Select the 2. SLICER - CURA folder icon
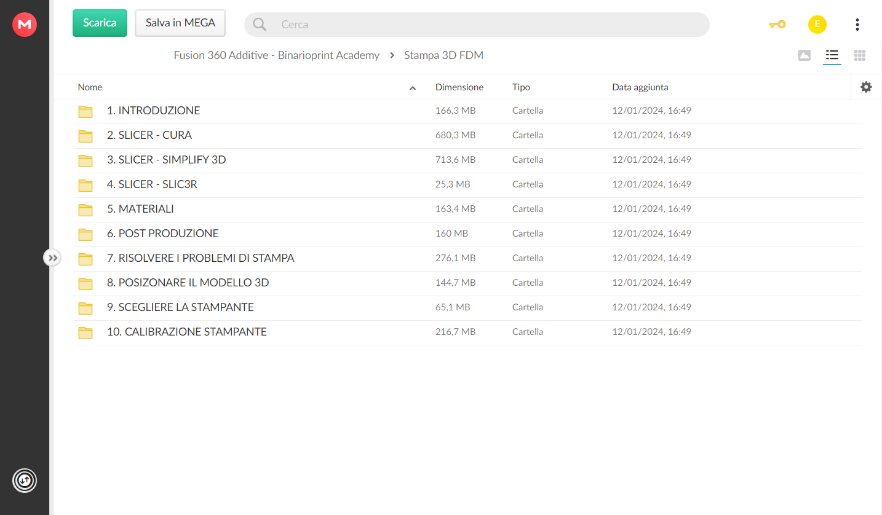The image size is (882, 515). point(85,136)
